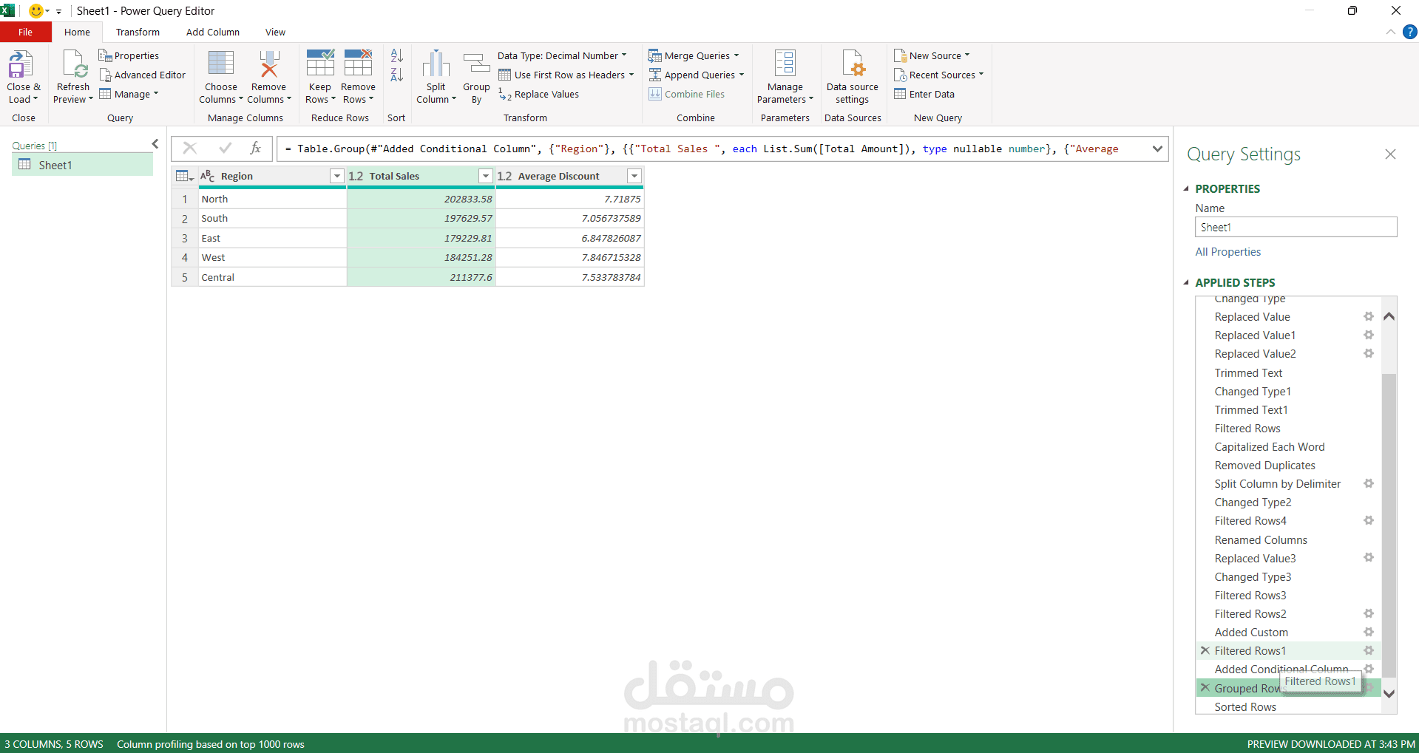Select the Removed Duplicates applied step
The width and height of the screenshot is (1419, 753).
point(1264,465)
